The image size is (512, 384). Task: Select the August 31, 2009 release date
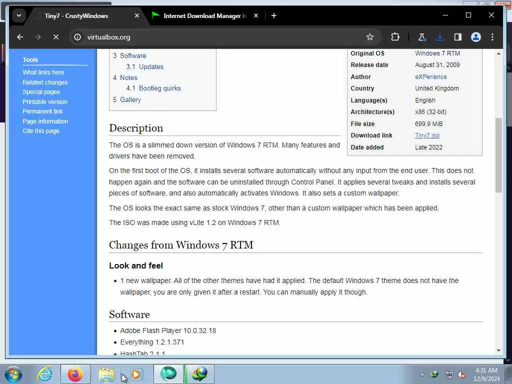pos(437,65)
